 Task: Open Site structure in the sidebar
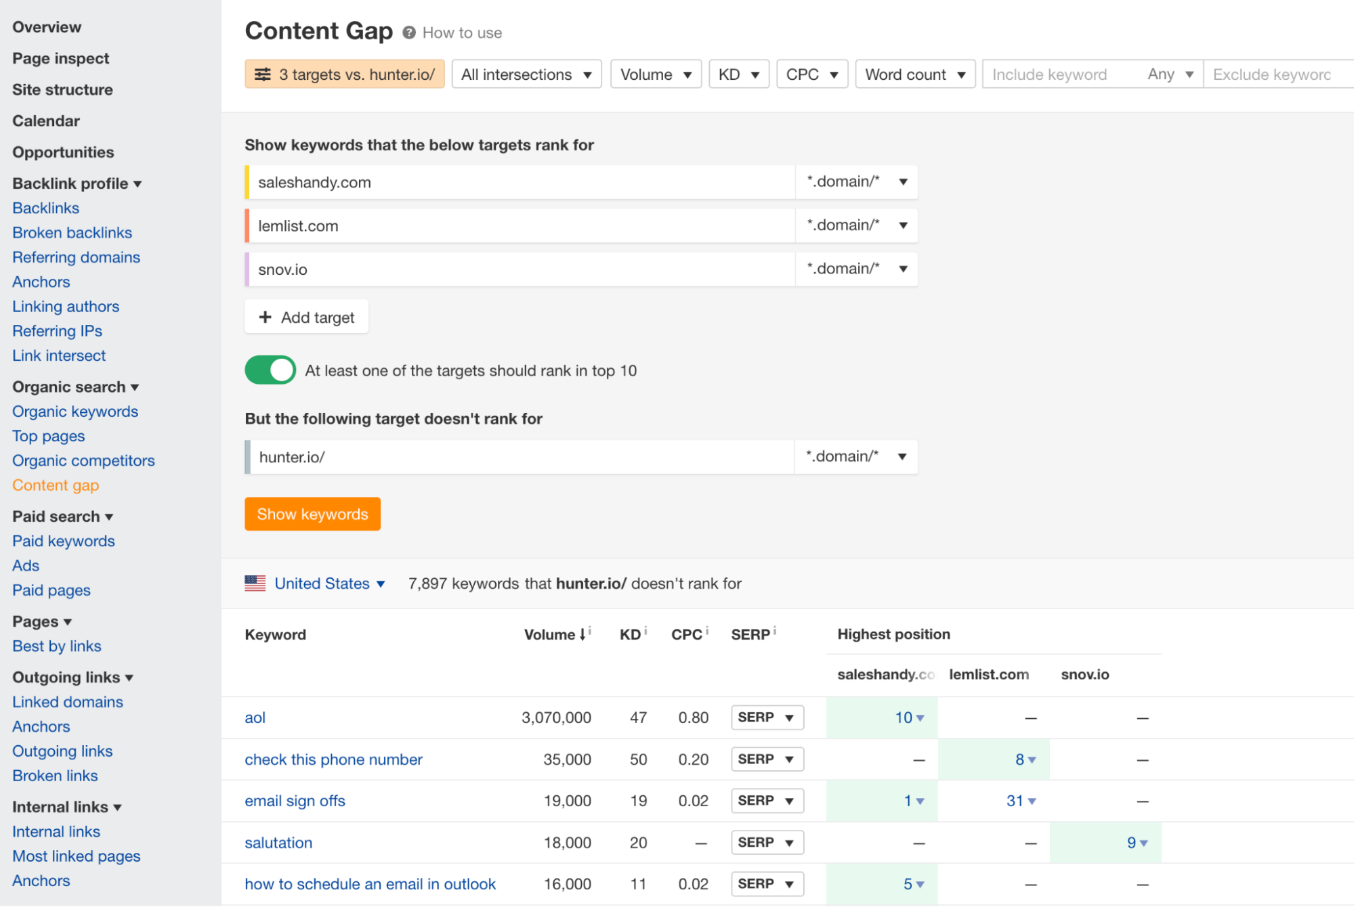click(x=62, y=89)
